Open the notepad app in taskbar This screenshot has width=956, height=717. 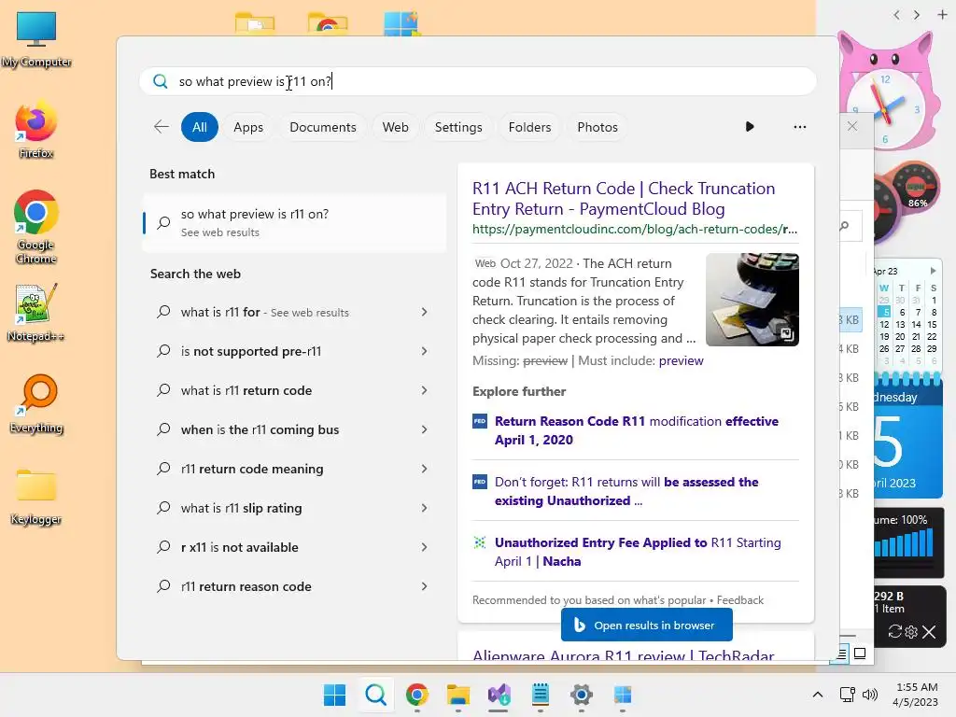[x=541, y=695]
